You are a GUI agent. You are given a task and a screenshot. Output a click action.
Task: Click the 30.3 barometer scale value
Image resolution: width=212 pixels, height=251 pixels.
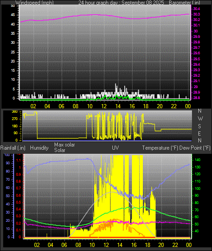click(x=197, y=15)
